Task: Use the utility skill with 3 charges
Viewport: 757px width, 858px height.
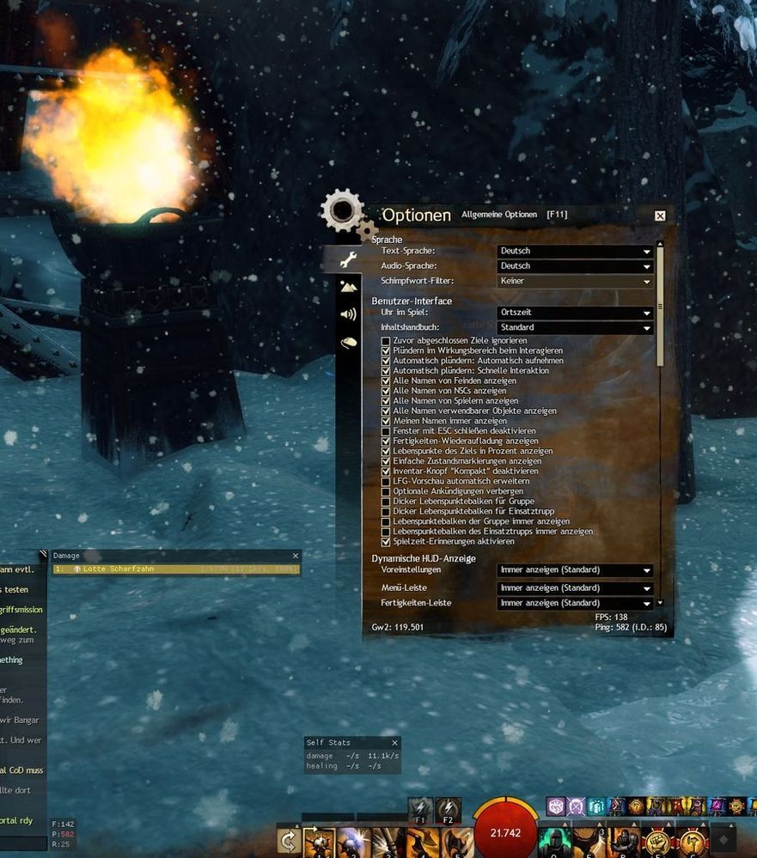Action: tap(589, 843)
